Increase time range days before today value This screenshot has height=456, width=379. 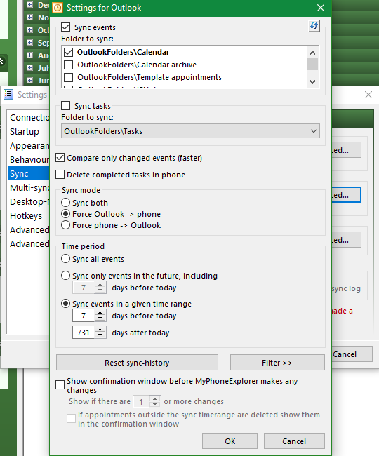(100, 313)
